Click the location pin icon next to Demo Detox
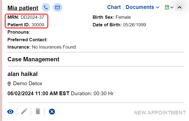 9,84
